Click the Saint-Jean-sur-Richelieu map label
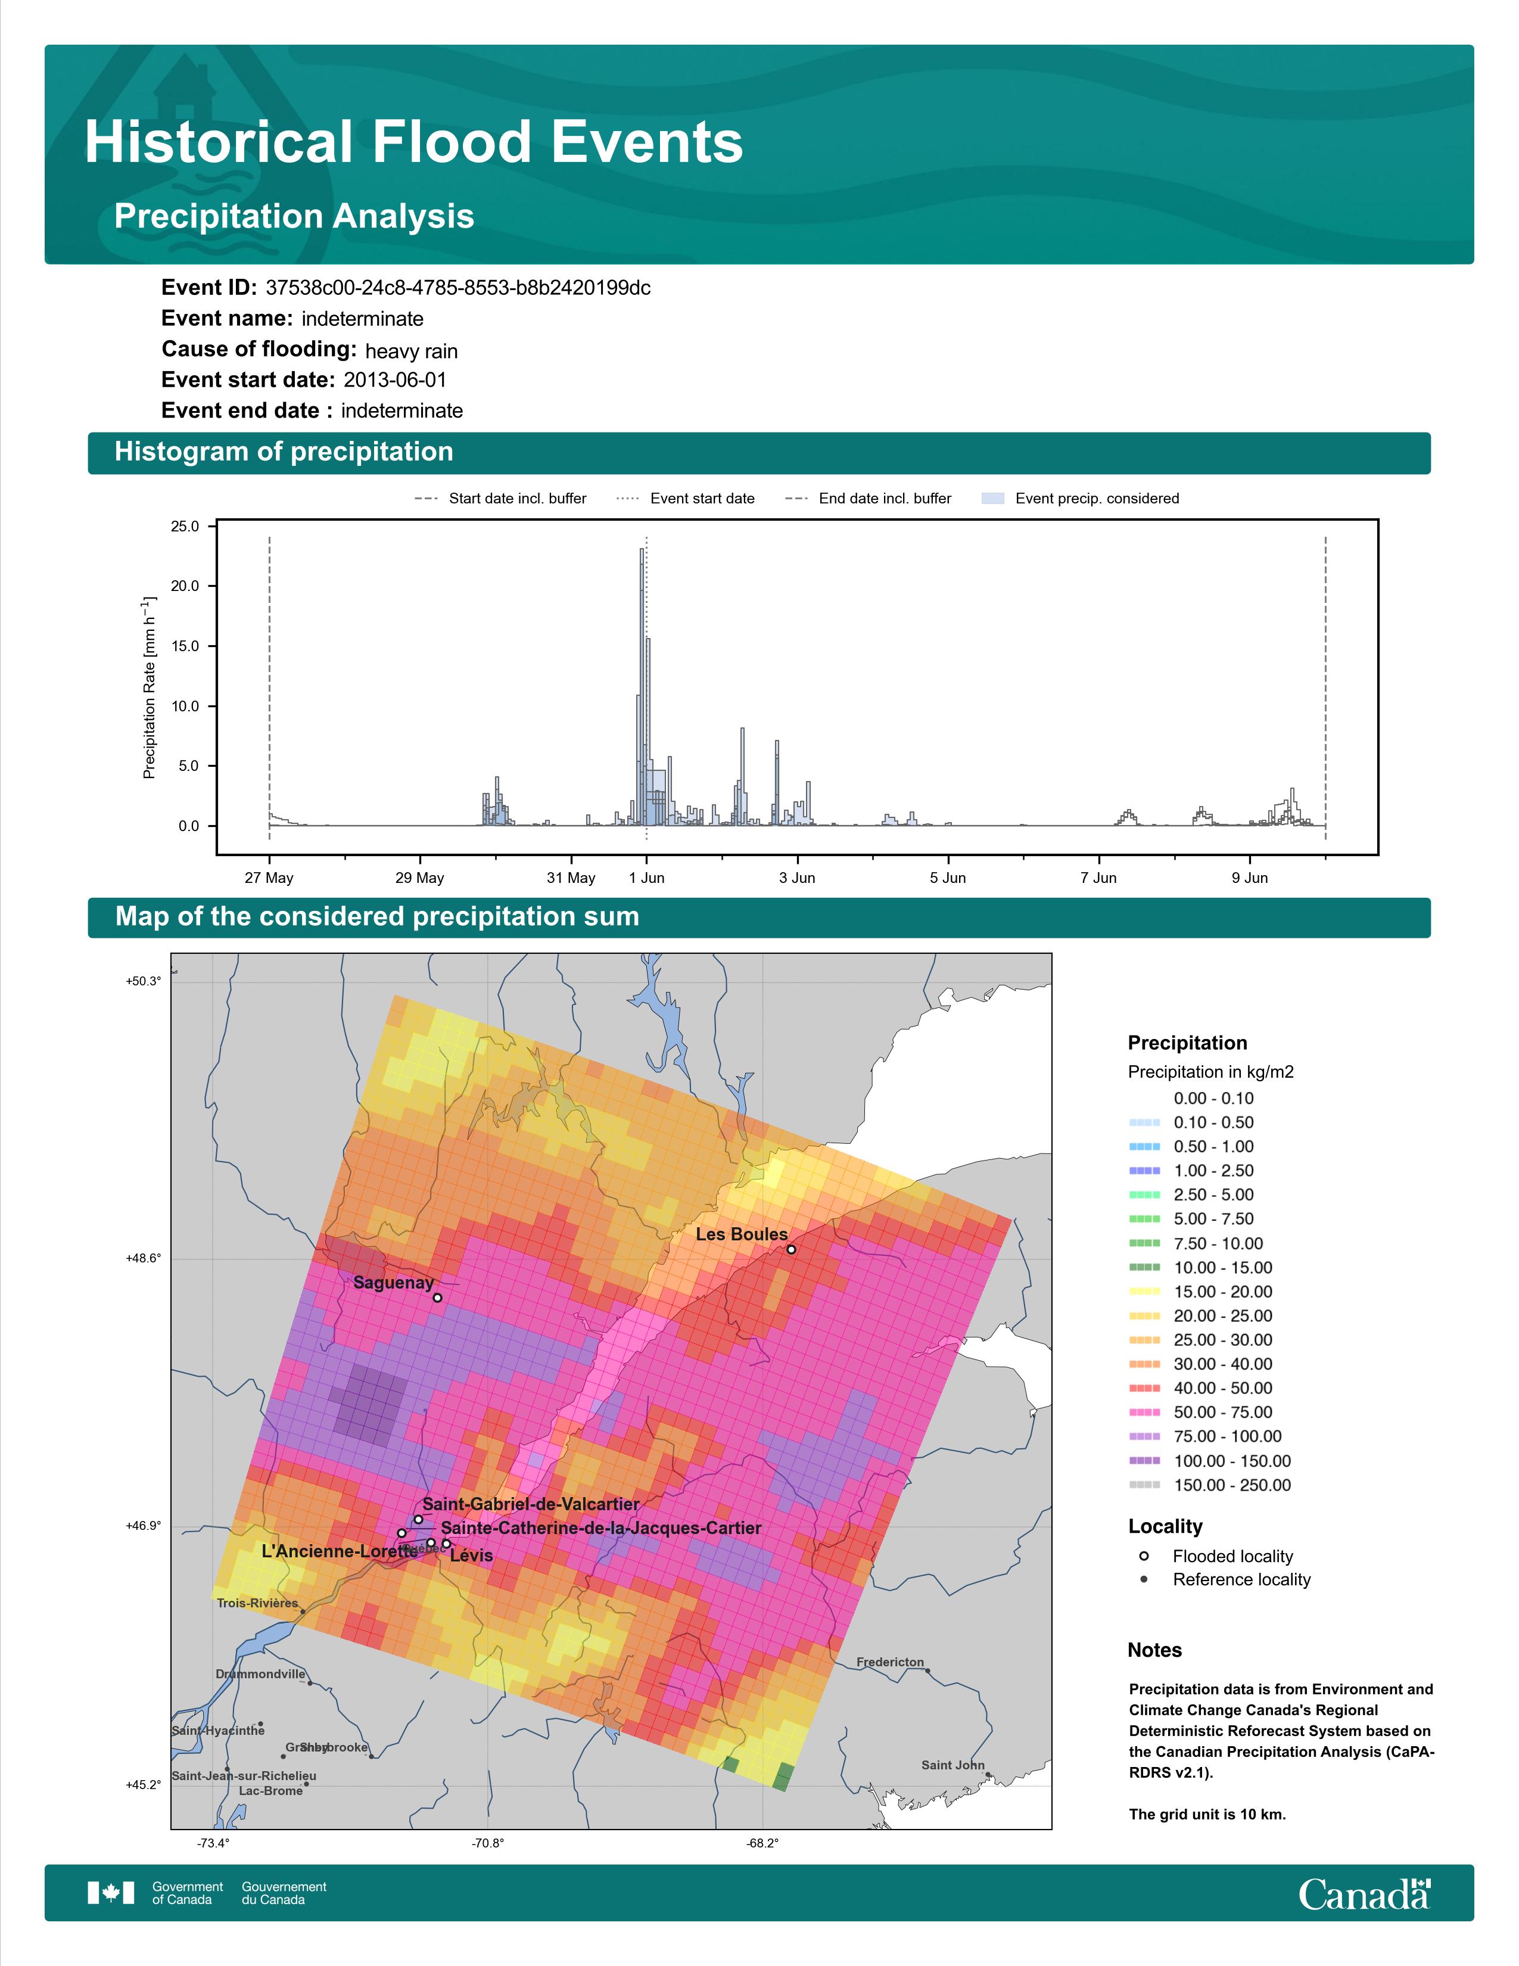 point(244,1776)
